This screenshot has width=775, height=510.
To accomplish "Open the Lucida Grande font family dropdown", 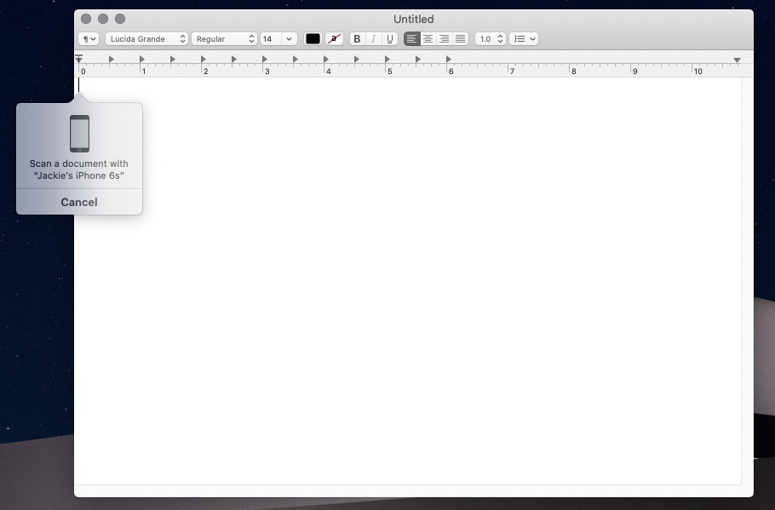I will [146, 39].
